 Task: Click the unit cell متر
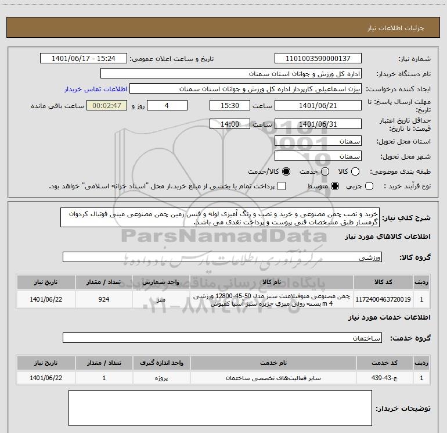click(161, 299)
